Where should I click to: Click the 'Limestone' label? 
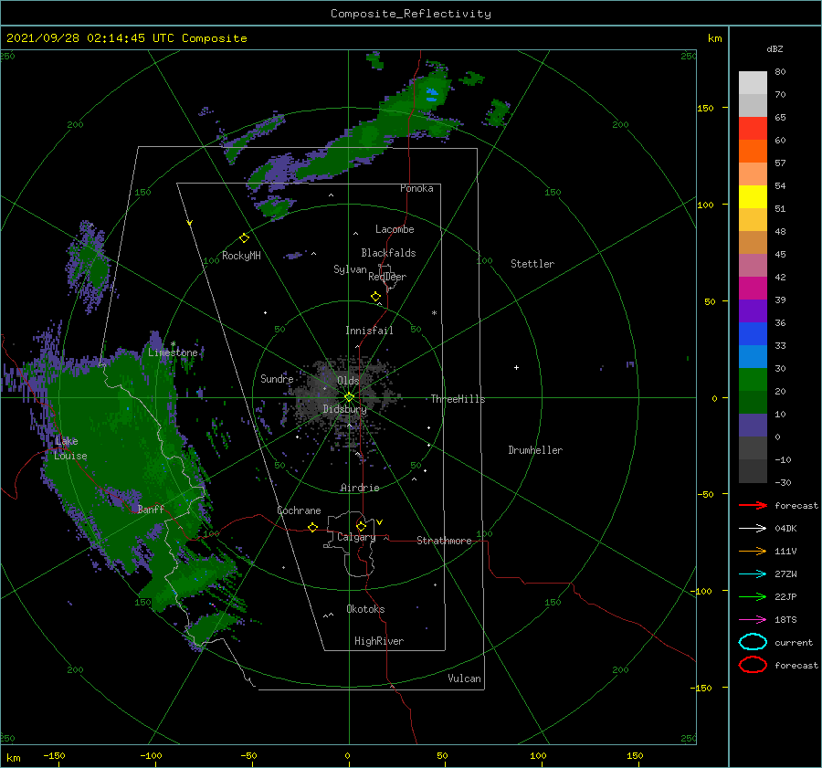point(173,352)
